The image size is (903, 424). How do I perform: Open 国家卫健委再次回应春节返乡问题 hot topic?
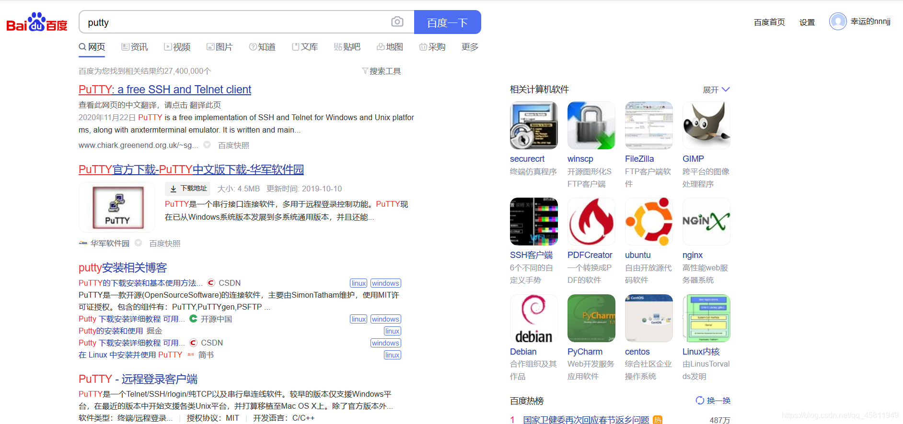pyautogui.click(x=586, y=420)
